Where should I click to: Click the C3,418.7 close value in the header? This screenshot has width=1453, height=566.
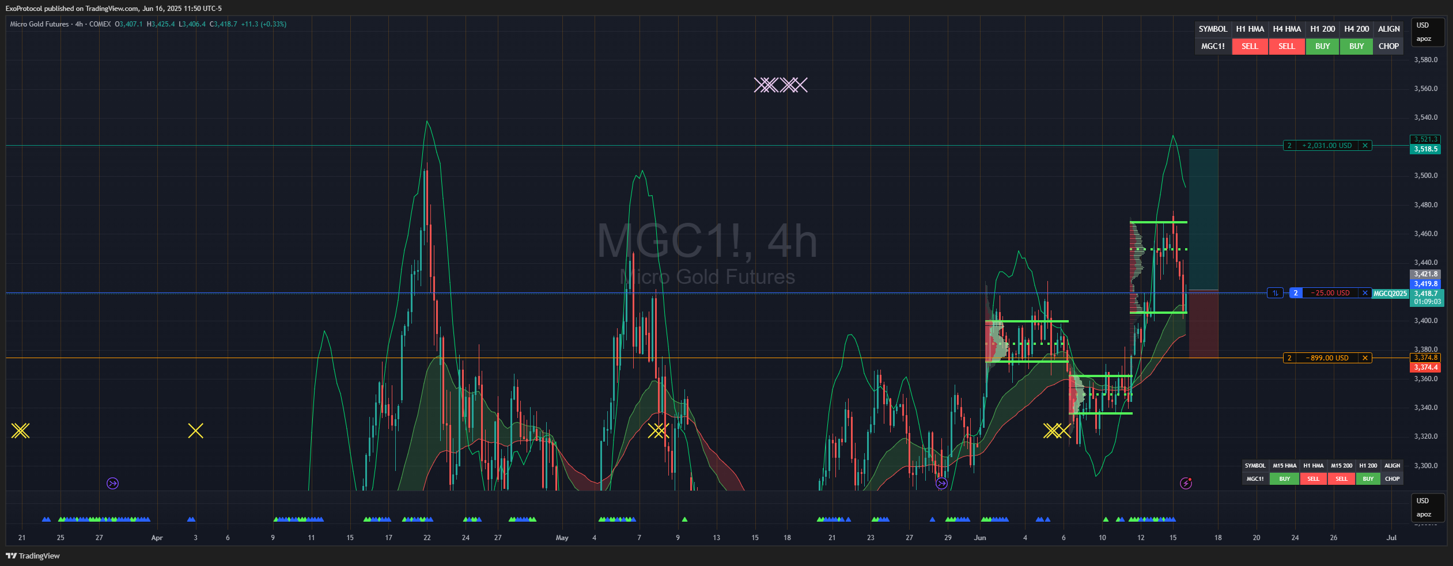tap(223, 24)
